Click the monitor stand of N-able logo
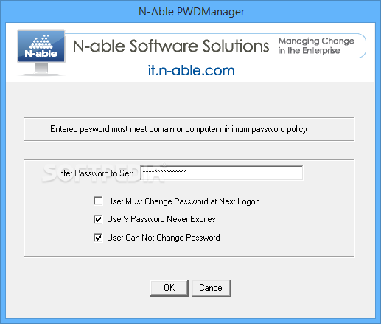Viewport: 381px width, 324px height. coord(41,69)
